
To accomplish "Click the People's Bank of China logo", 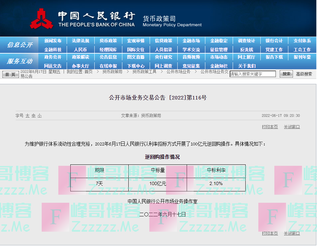I will pyautogui.click(x=42, y=19).
